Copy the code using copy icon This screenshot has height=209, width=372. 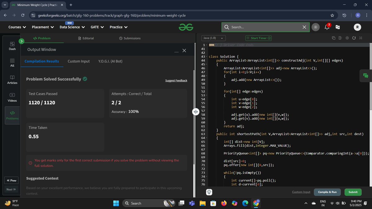334,38
